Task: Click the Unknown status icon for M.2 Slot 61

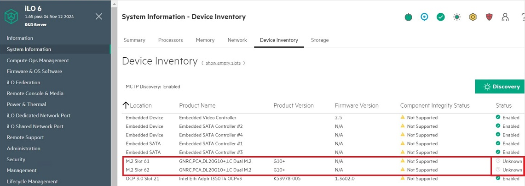Action: point(498,161)
